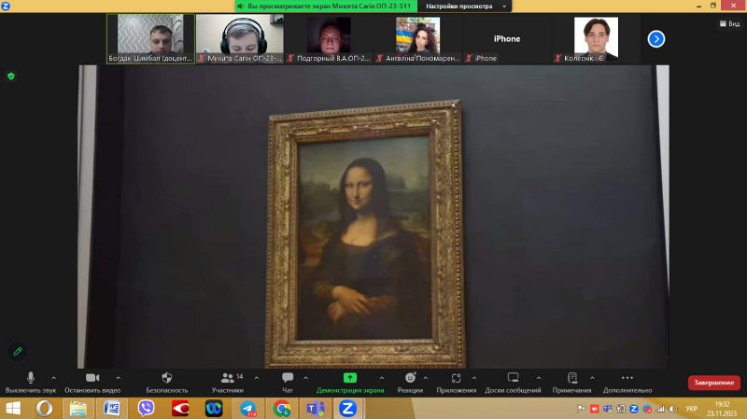Select the iPhone participant tile
The image size is (747, 419).
[507, 38]
